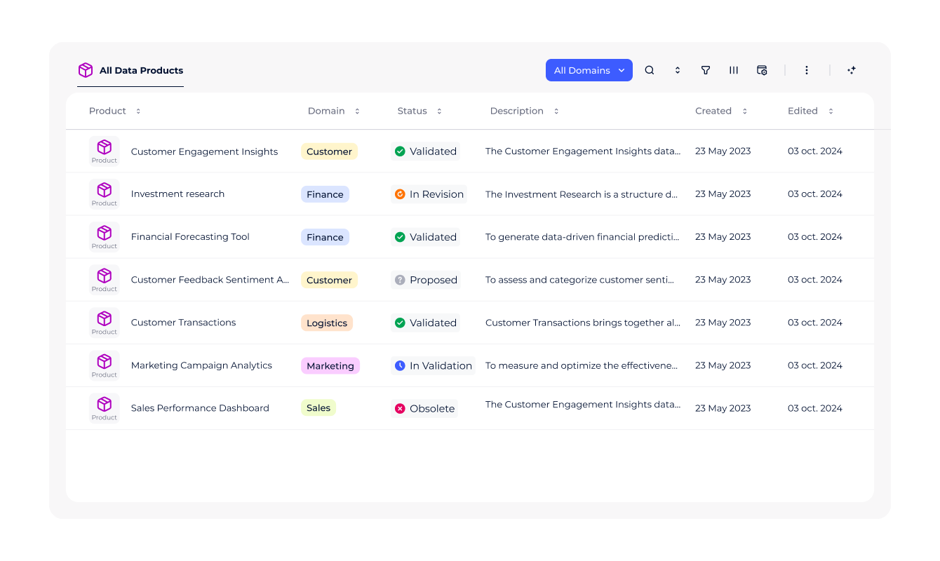This screenshot has width=940, height=561.
Task: Click edited date on Customer Engagement row
Action: [815, 151]
